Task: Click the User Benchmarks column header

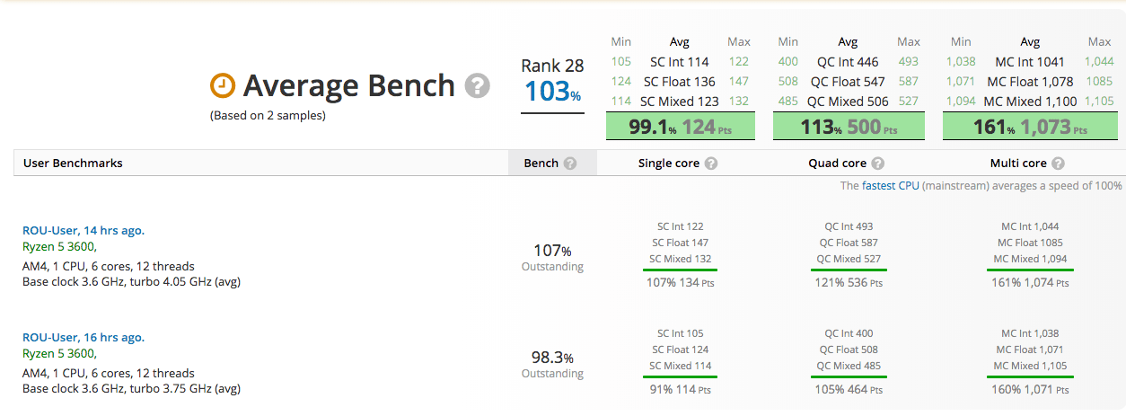Action: pyautogui.click(x=74, y=164)
